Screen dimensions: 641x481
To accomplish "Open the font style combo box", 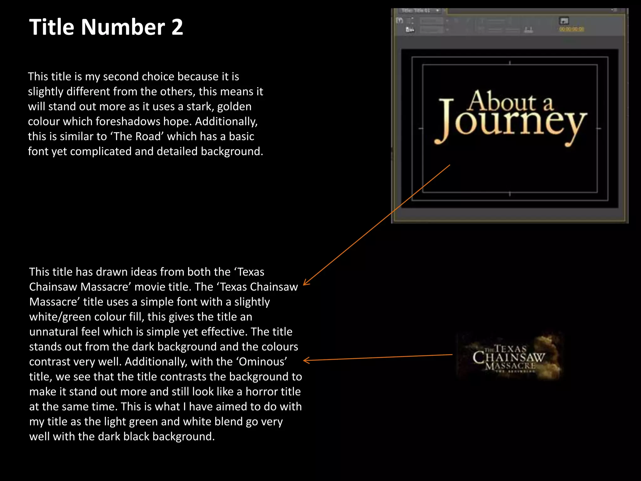I will pos(431,30).
